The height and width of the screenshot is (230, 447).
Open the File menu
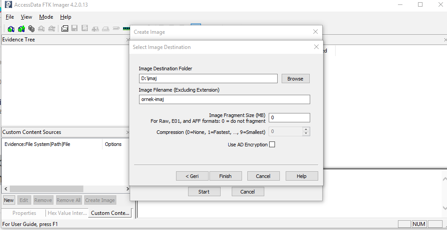10,17
